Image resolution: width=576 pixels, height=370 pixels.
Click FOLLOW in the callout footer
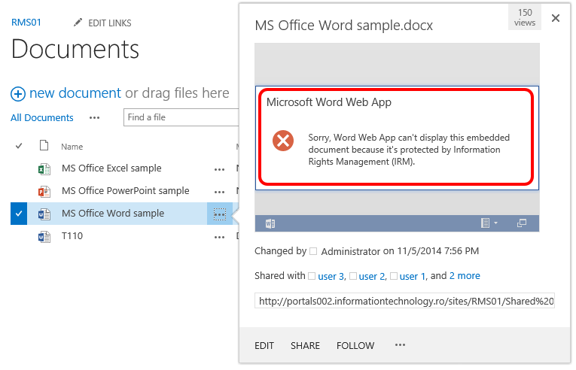point(355,345)
